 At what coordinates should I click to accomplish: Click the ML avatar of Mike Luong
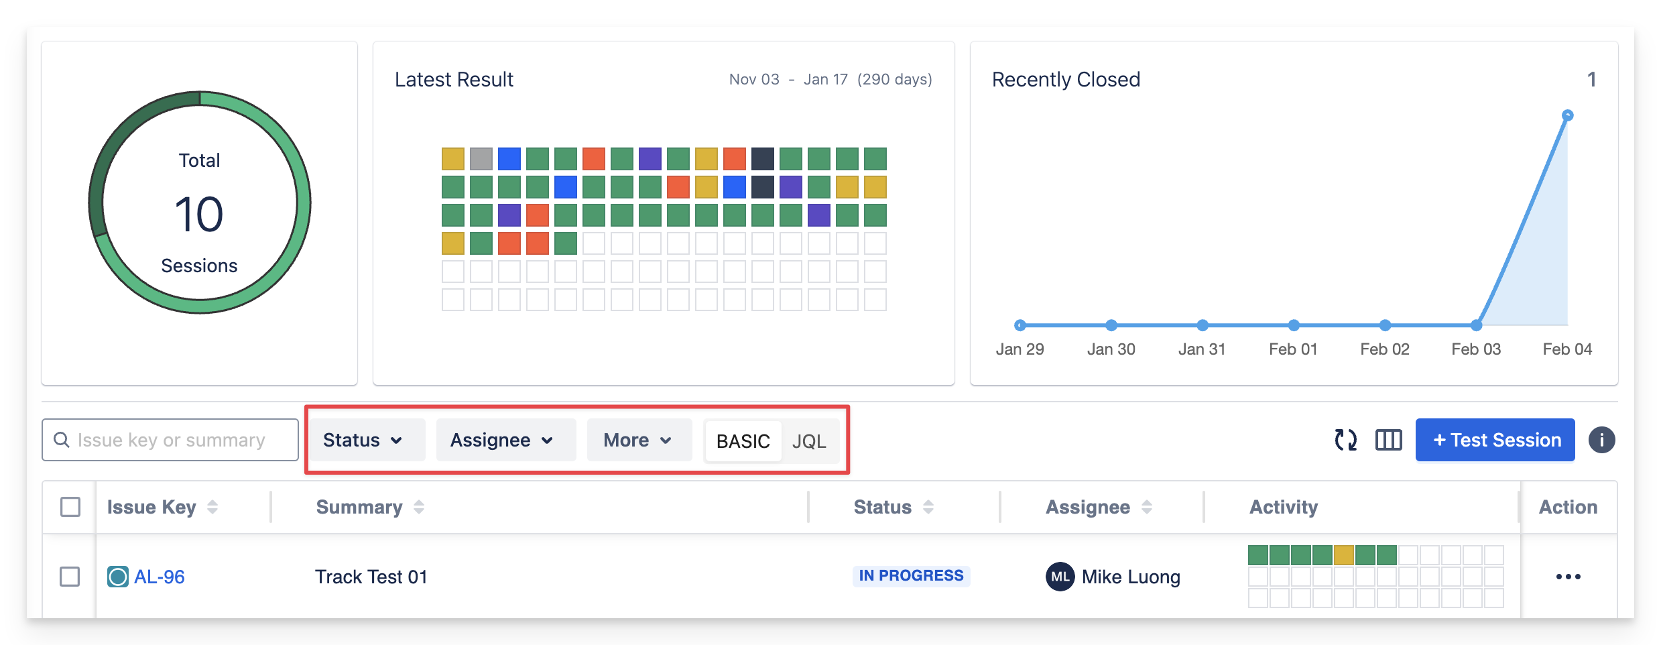[1060, 577]
